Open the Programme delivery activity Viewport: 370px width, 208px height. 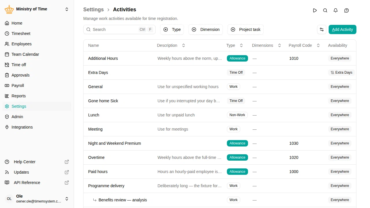(220, 186)
